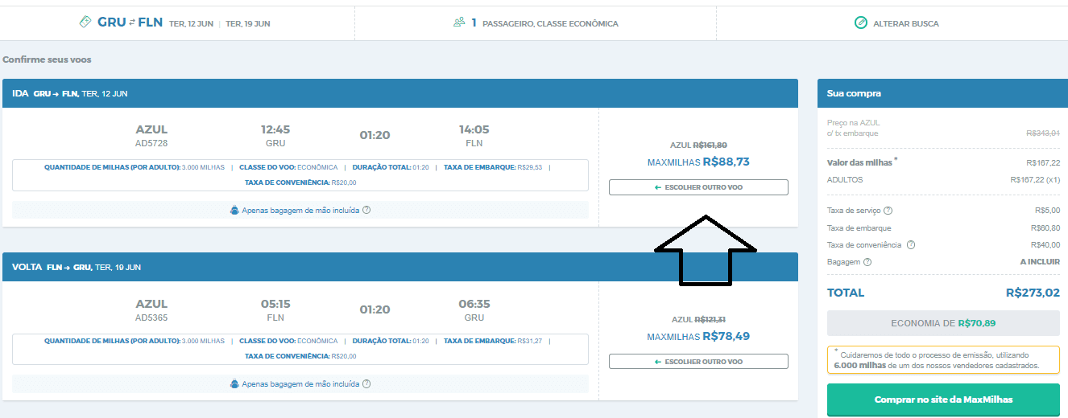Click Taxa de conveniência R$40,00 value
The width and height of the screenshot is (1068, 418).
pos(1045,245)
